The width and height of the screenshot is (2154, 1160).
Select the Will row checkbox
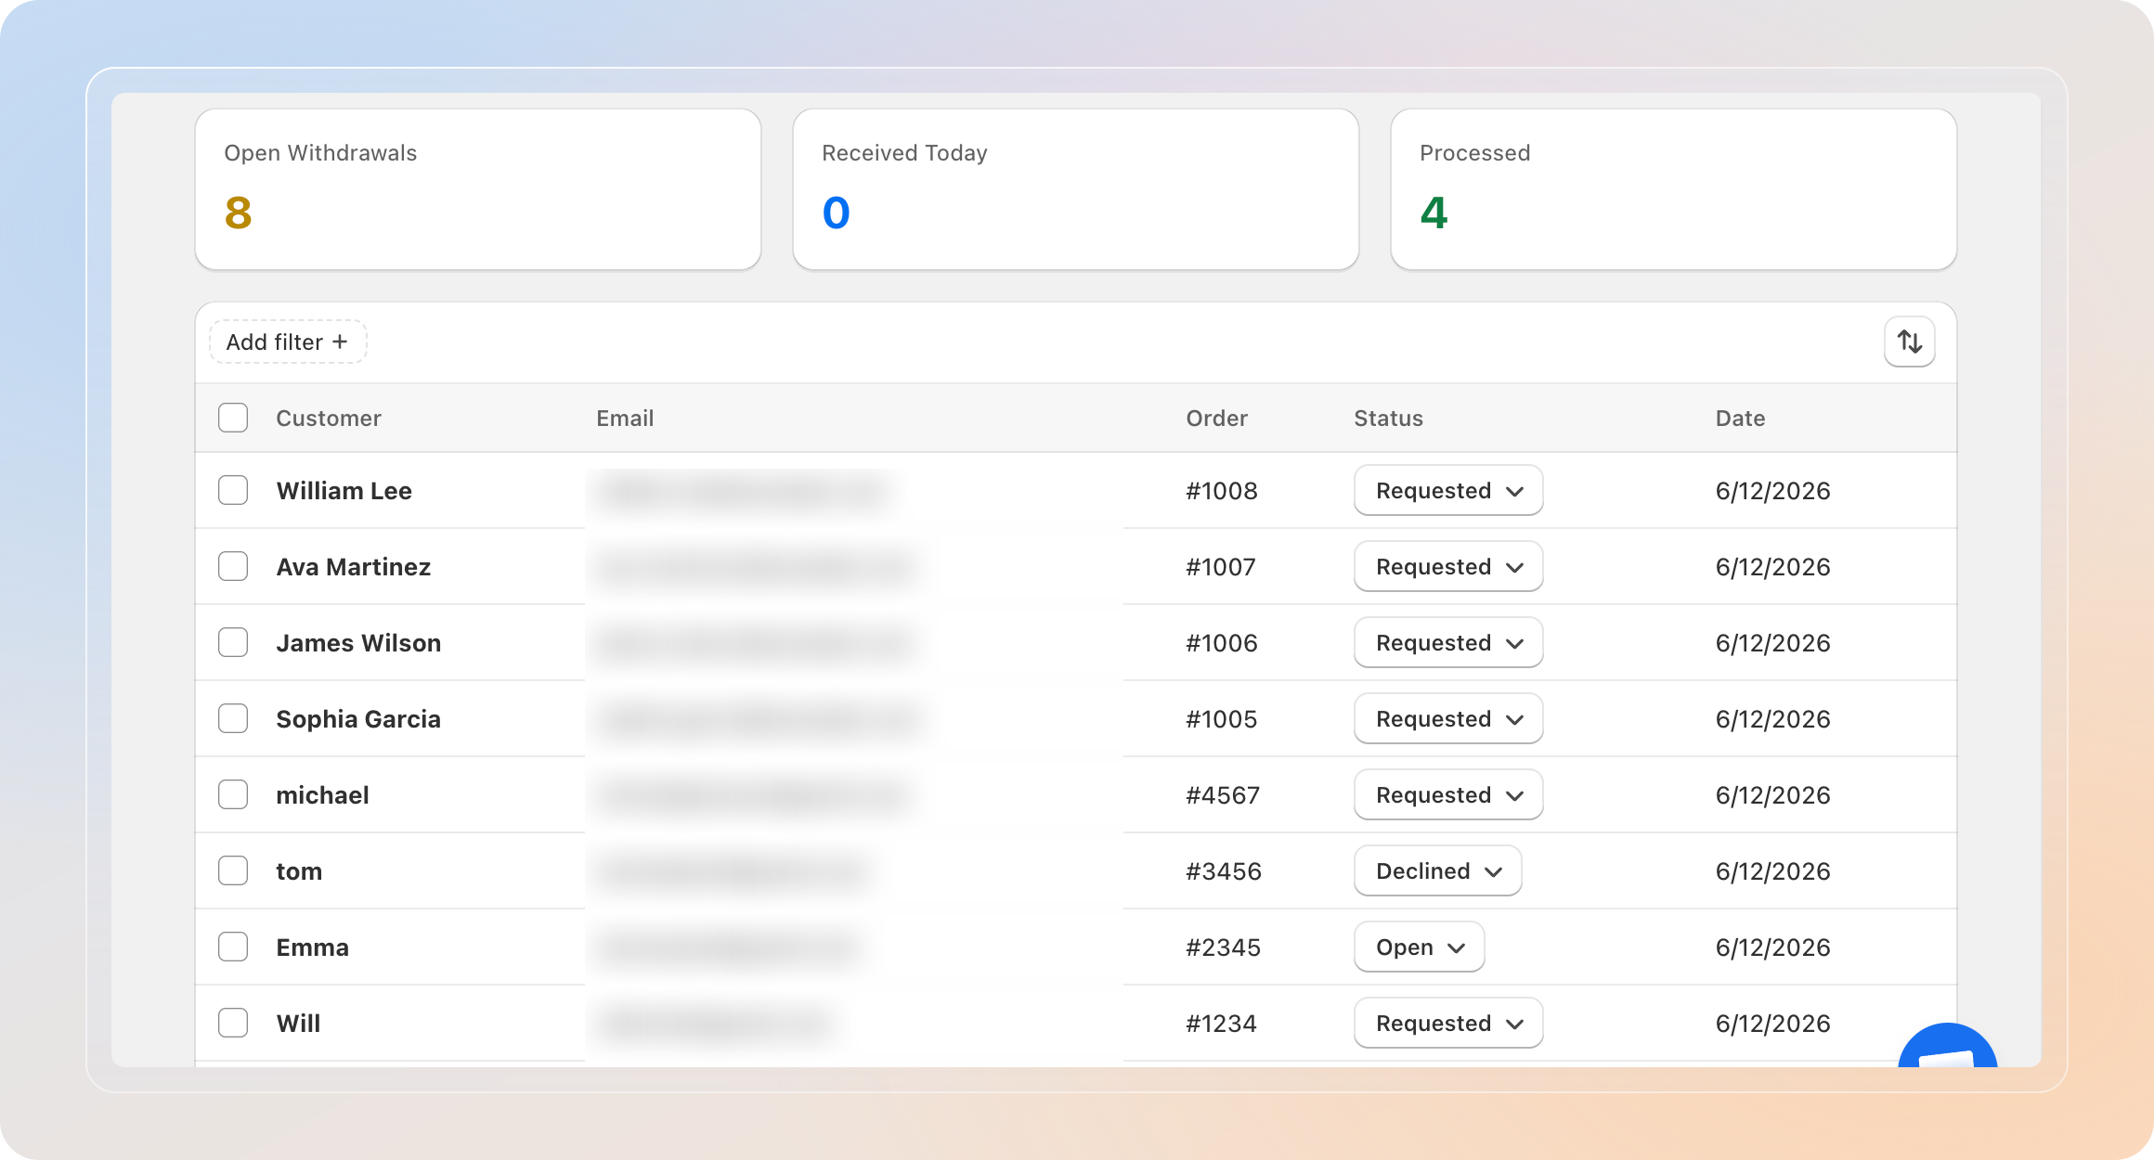click(233, 1023)
